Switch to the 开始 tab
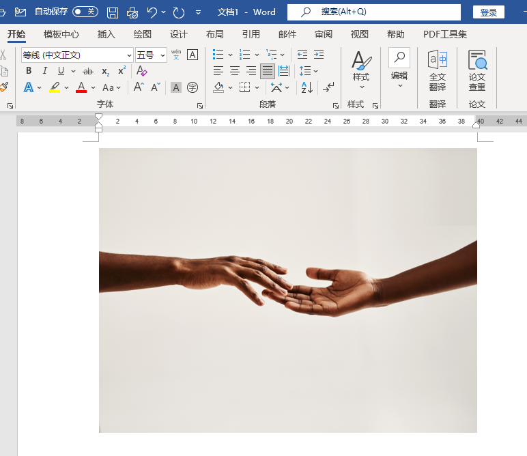This screenshot has height=456, width=527. (16, 34)
